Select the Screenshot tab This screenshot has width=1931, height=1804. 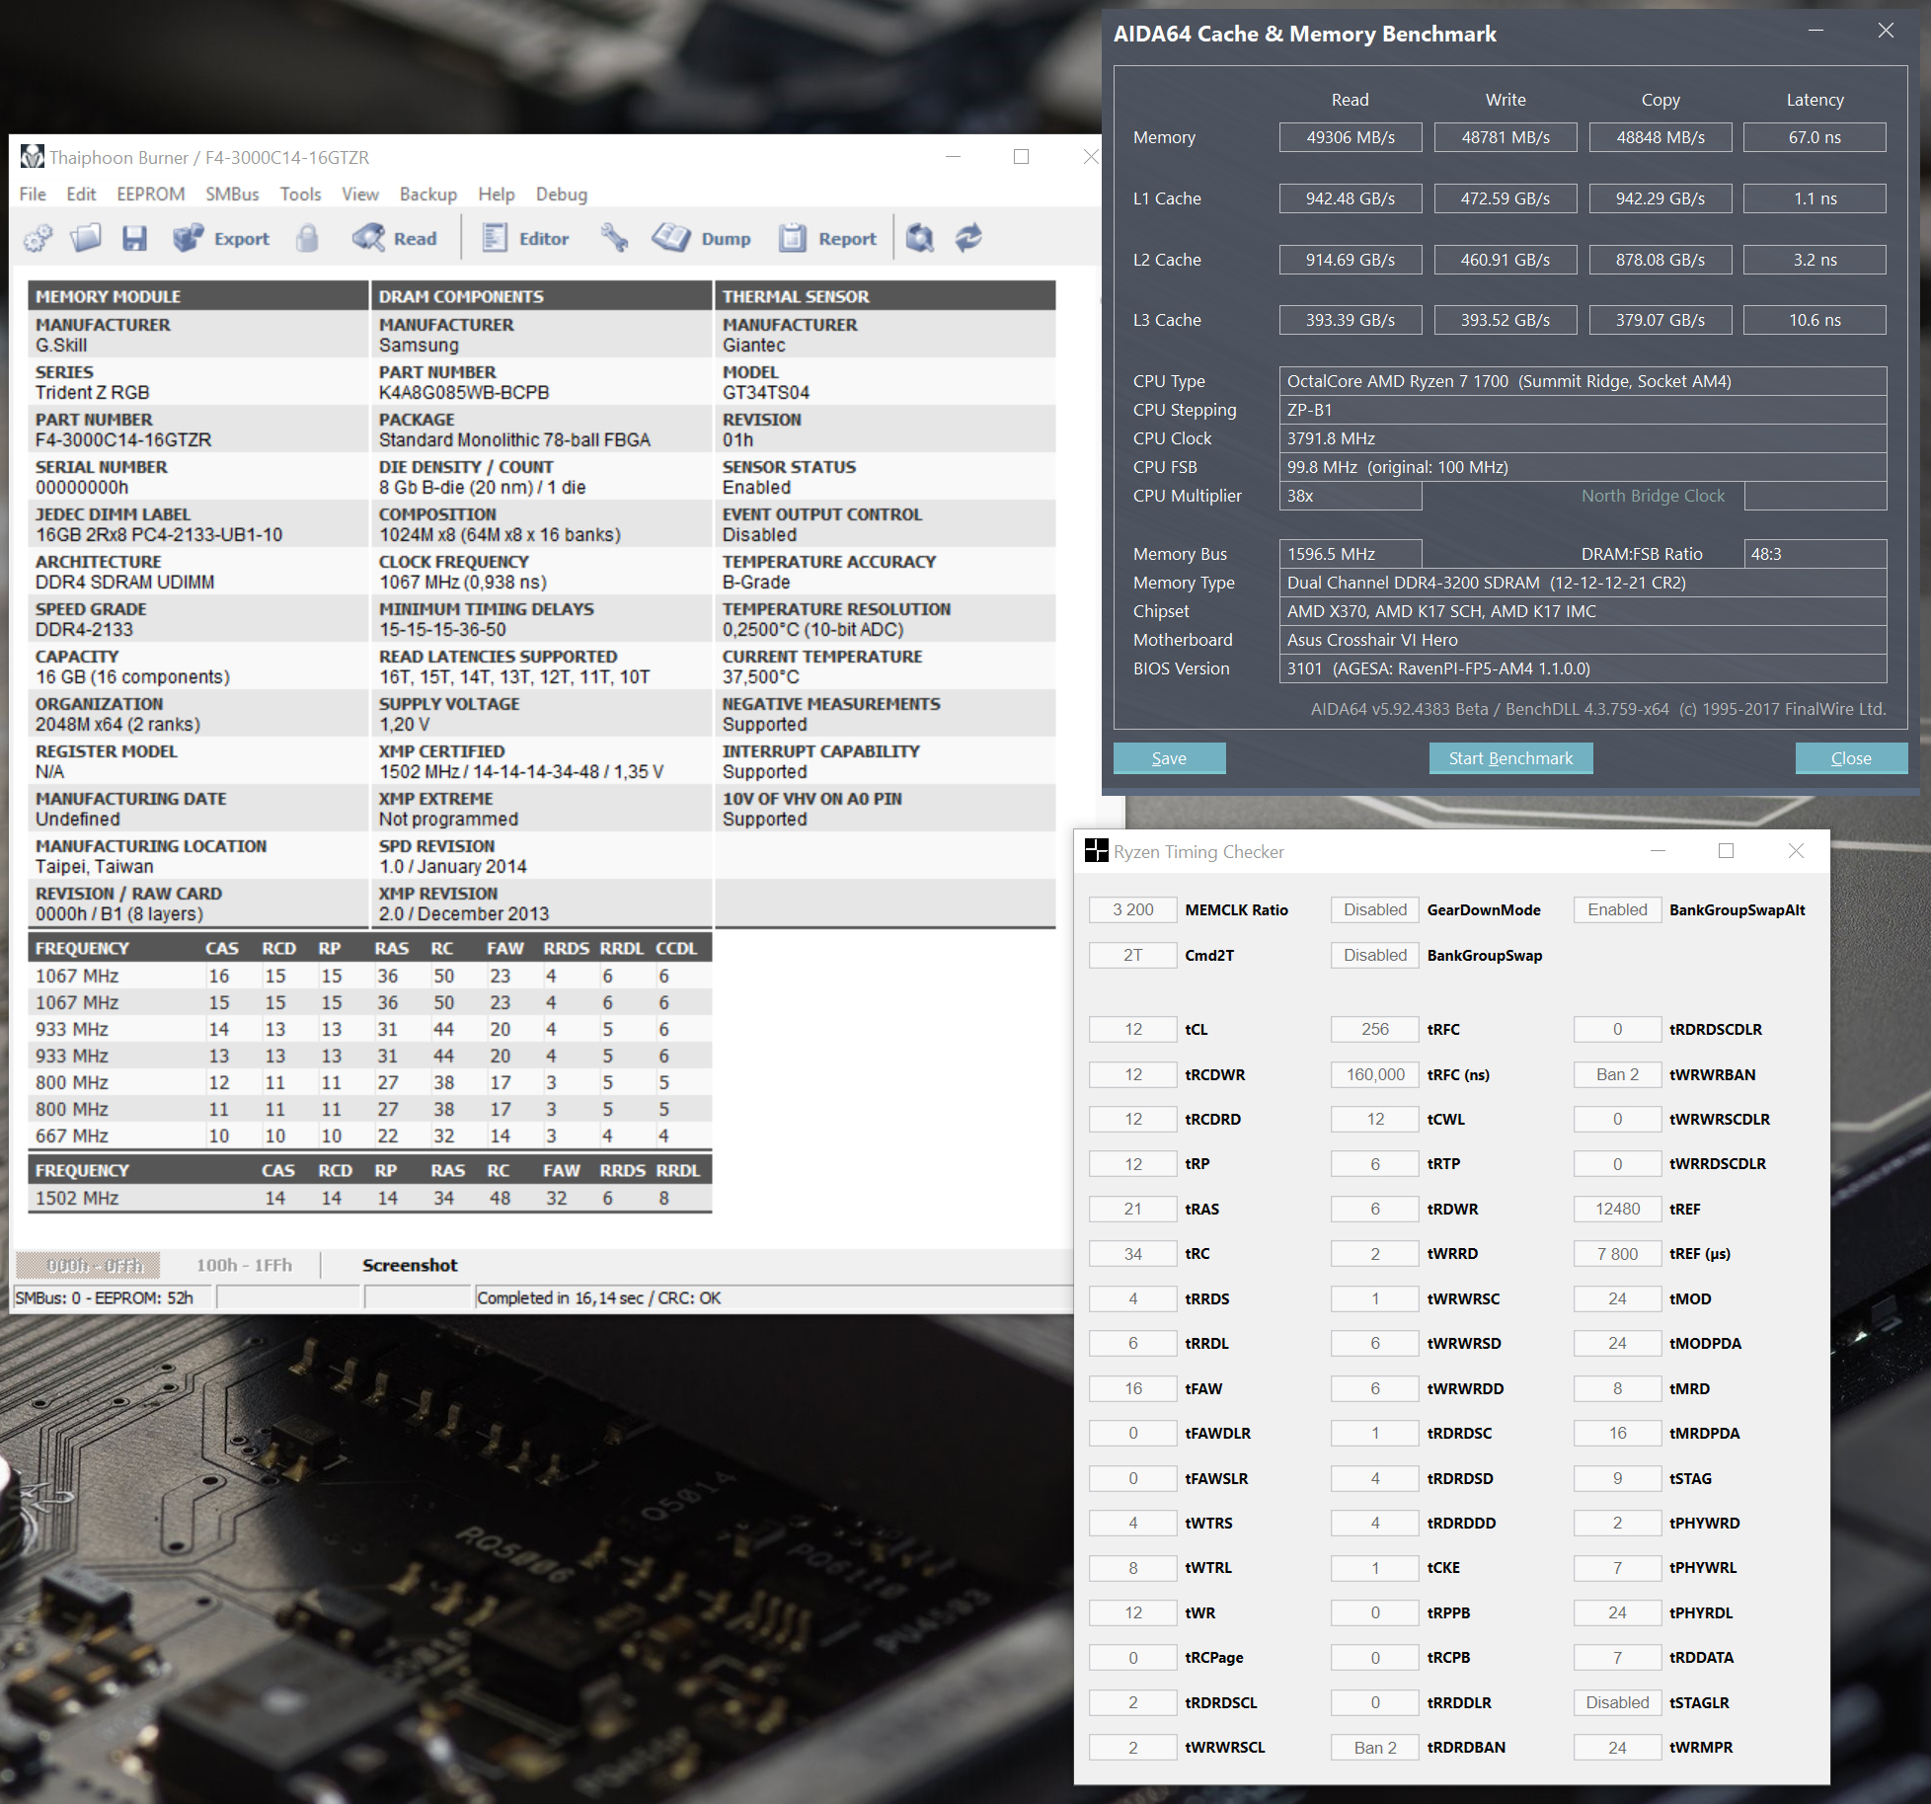pos(410,1265)
